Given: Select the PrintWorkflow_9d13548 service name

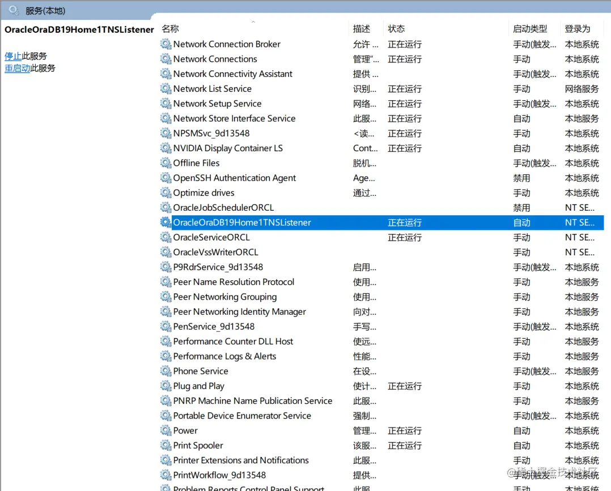Looking at the screenshot, I should tap(219, 475).
